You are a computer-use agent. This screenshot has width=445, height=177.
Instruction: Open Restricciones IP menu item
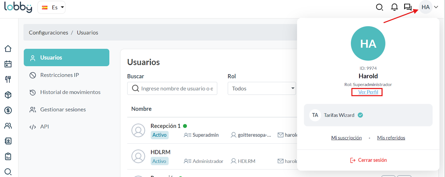click(x=60, y=75)
